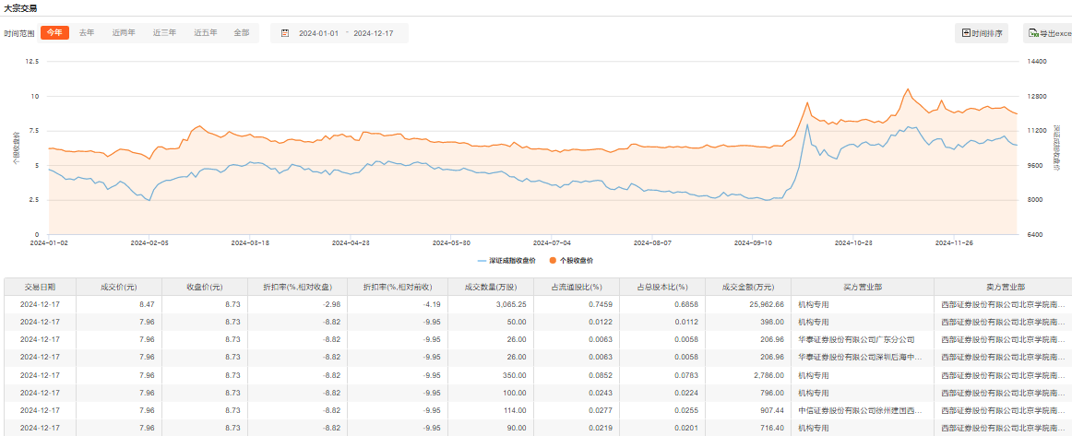The image size is (1072, 436).
Task: Open the start date field showing 2024-01-01
Action: (320, 33)
